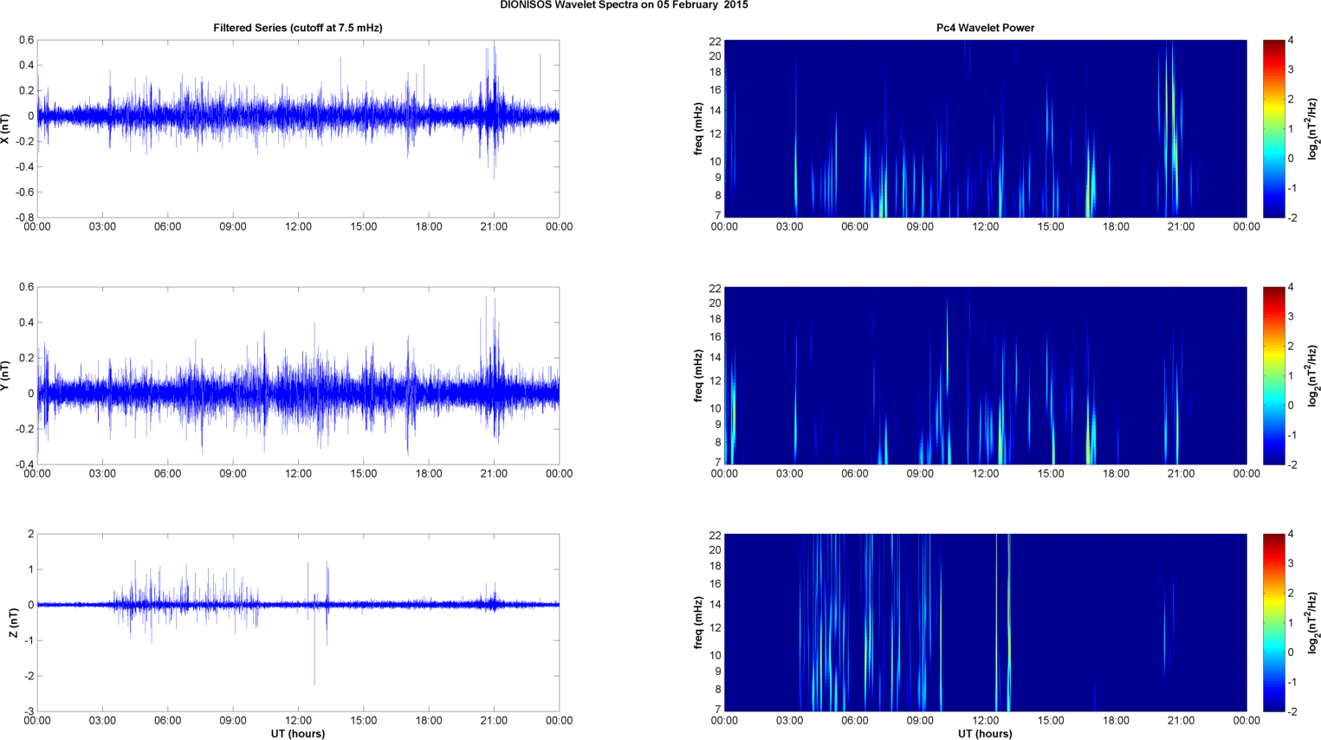Viewport: 1321px width, 740px height.
Task: Click the 4 tick on the bottom color bar
Action: pyautogui.click(x=1291, y=535)
